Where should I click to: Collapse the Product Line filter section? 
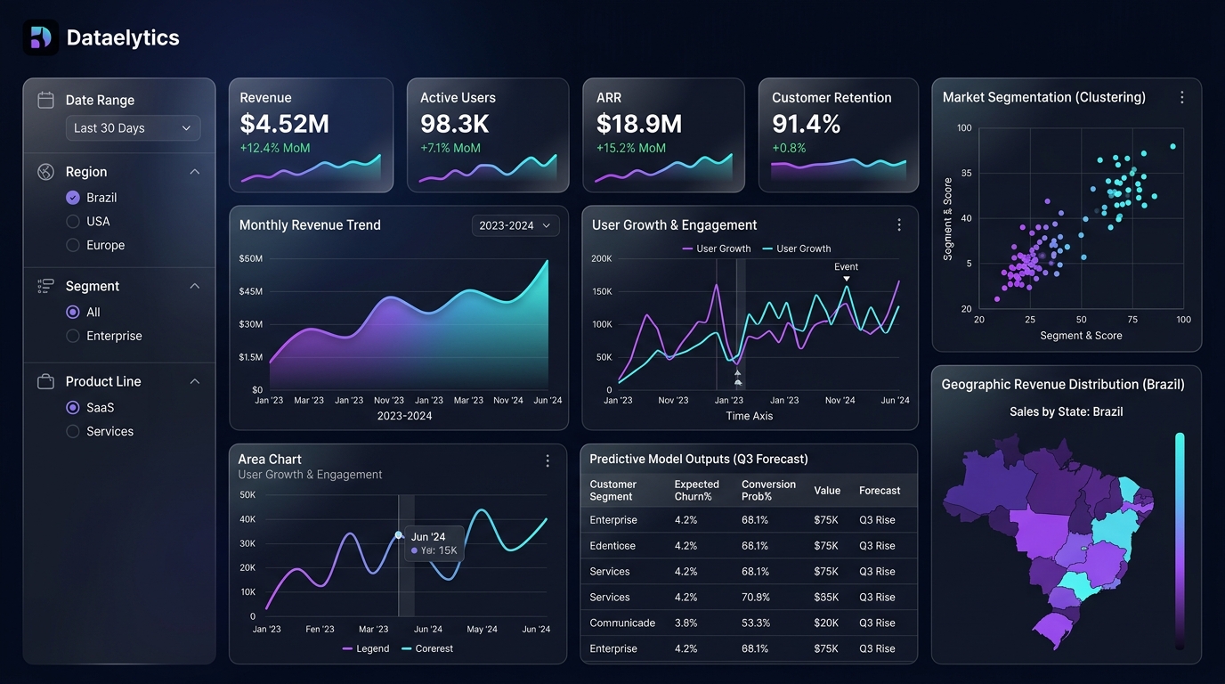click(195, 381)
